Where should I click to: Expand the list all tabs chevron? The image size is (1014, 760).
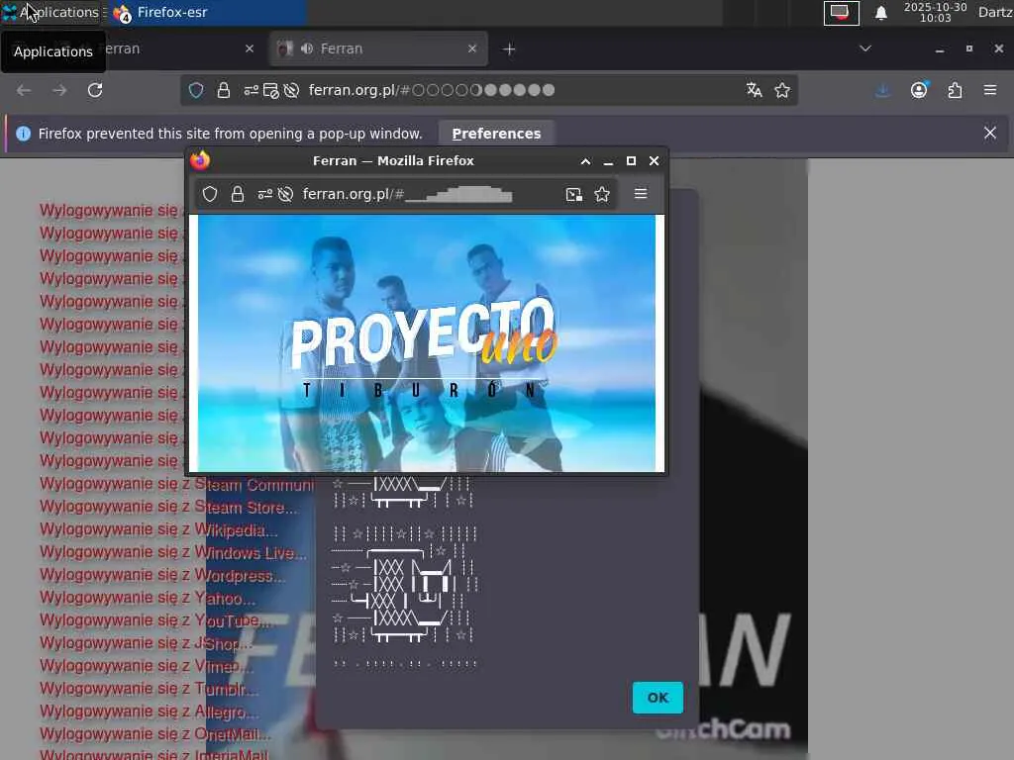click(x=865, y=48)
